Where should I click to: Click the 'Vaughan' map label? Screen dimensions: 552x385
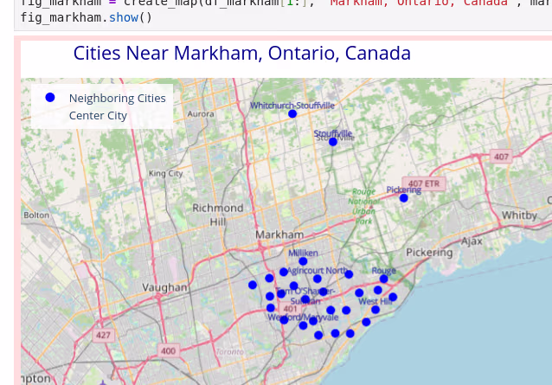164,287
